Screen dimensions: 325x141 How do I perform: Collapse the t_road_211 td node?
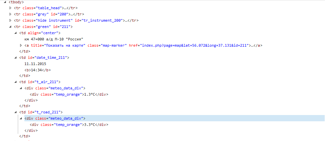16,112
